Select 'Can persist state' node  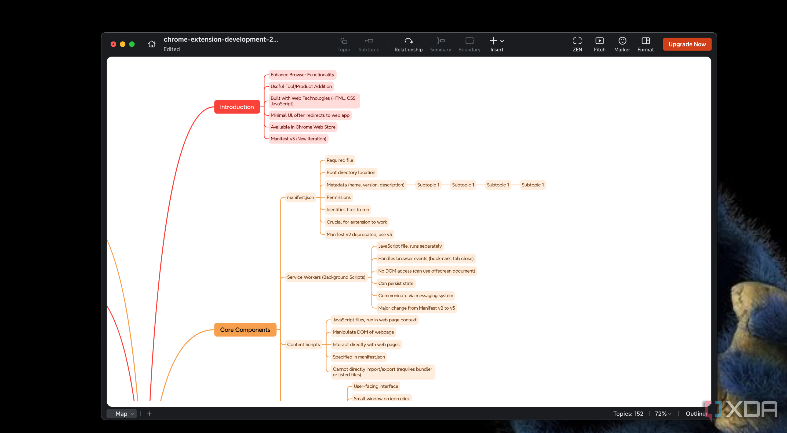point(396,283)
